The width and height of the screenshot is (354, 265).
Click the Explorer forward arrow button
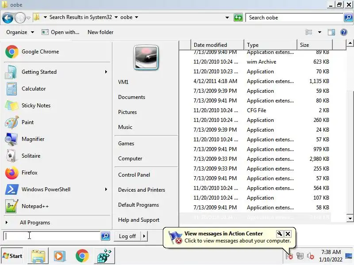tap(20, 18)
